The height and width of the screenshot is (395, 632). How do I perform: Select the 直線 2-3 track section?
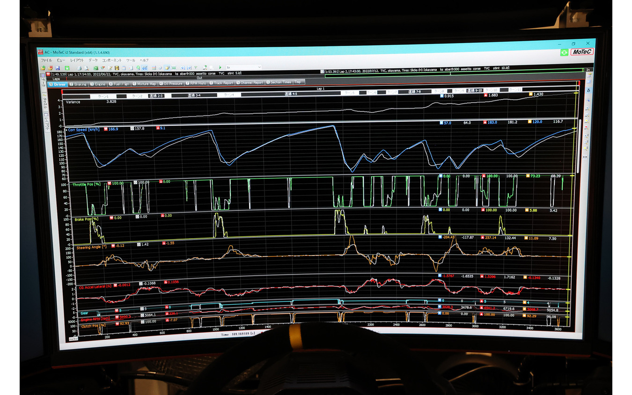(x=156, y=95)
